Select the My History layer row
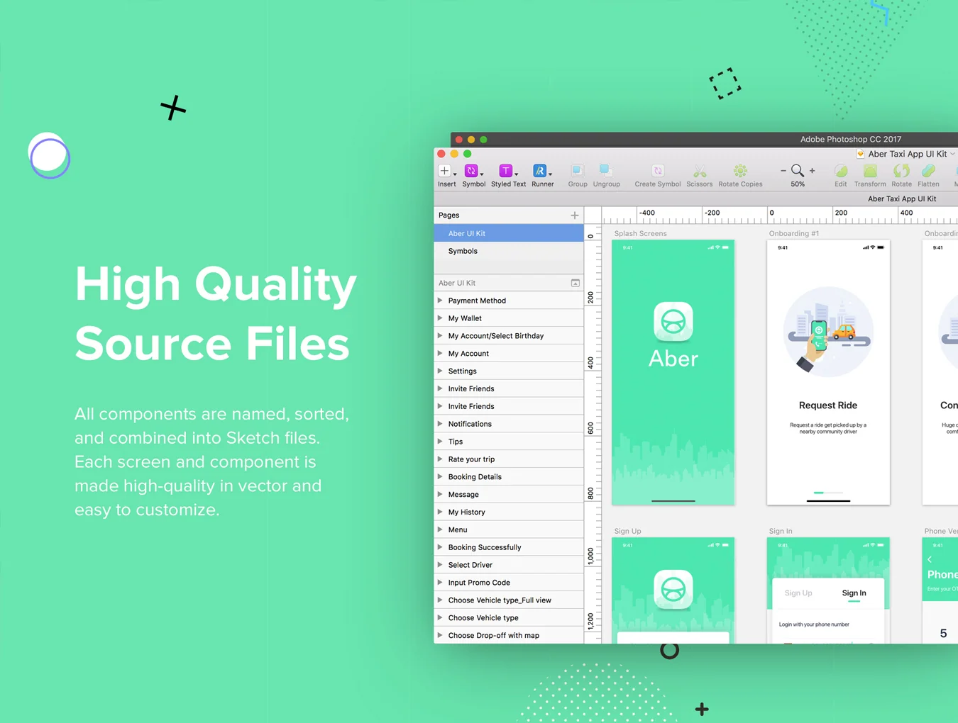Image resolution: width=958 pixels, height=723 pixels. (x=509, y=512)
